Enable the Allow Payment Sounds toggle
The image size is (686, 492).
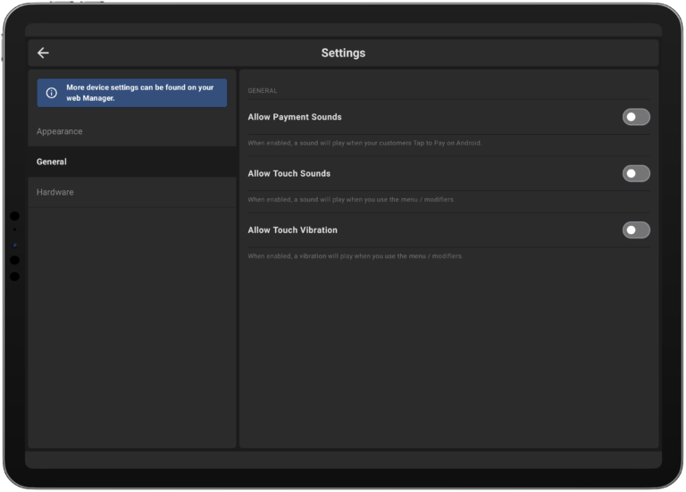coord(635,117)
